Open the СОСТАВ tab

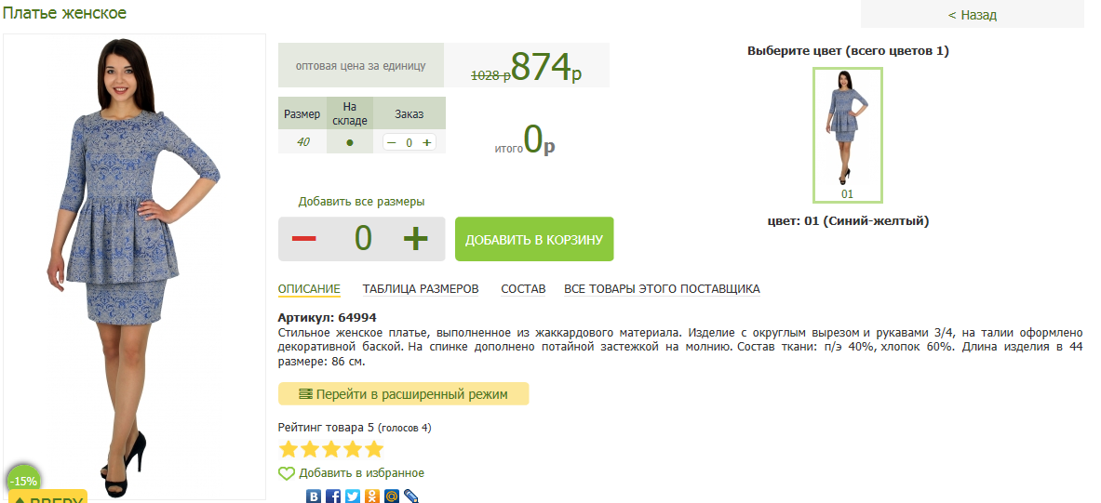click(x=523, y=289)
